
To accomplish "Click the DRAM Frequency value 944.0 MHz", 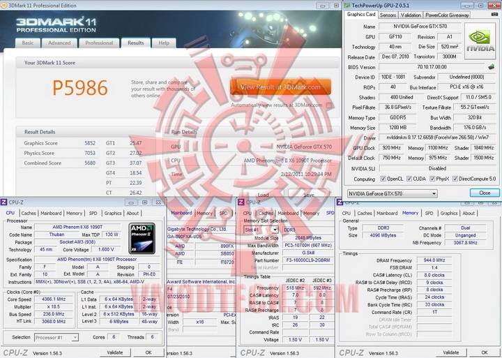I will coord(434,260).
